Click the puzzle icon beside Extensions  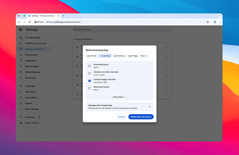(x=21, y=117)
